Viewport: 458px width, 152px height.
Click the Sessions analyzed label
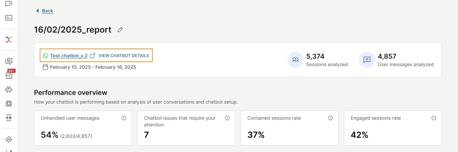327,64
